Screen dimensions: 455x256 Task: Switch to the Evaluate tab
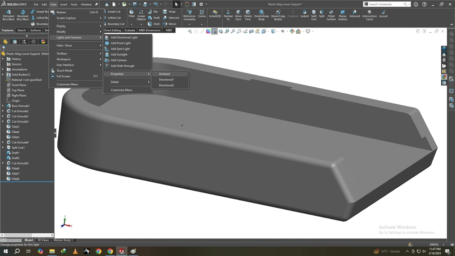[x=129, y=30]
